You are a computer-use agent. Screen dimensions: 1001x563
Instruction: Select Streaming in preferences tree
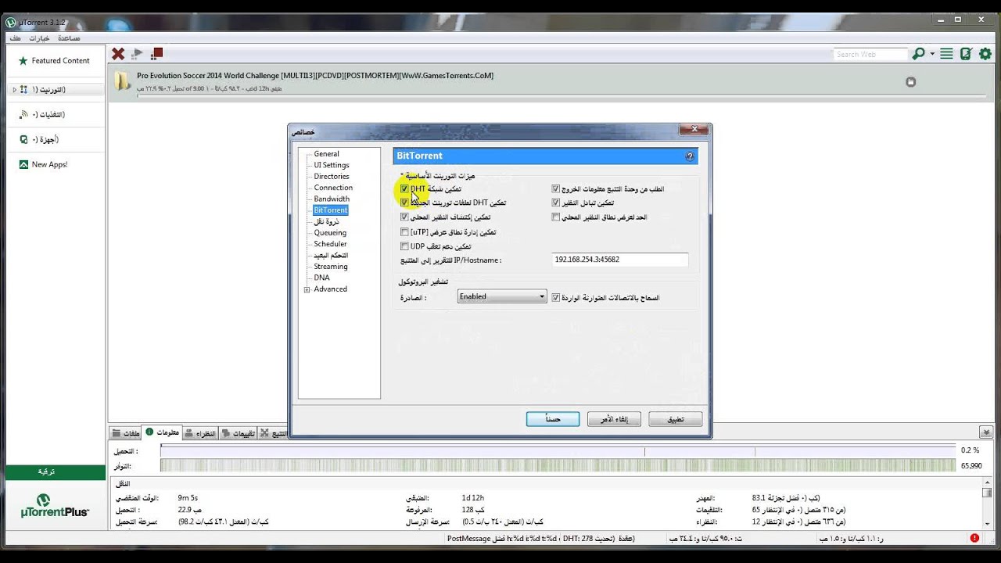pyautogui.click(x=331, y=267)
